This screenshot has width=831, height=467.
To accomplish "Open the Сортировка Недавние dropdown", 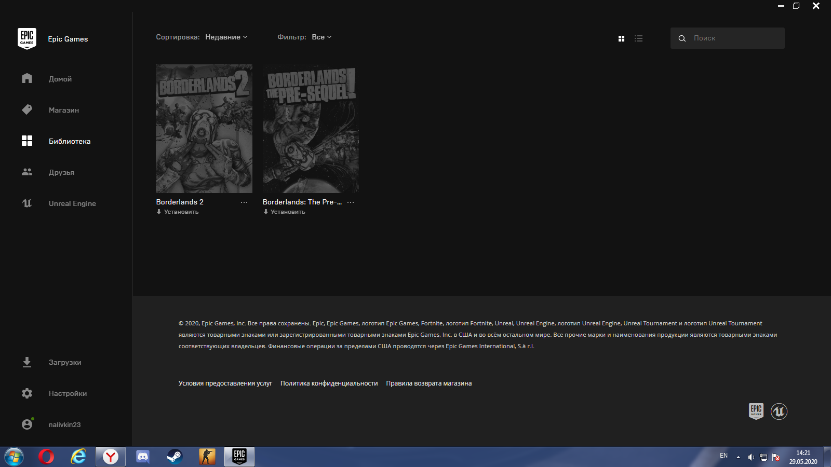I will click(x=226, y=37).
